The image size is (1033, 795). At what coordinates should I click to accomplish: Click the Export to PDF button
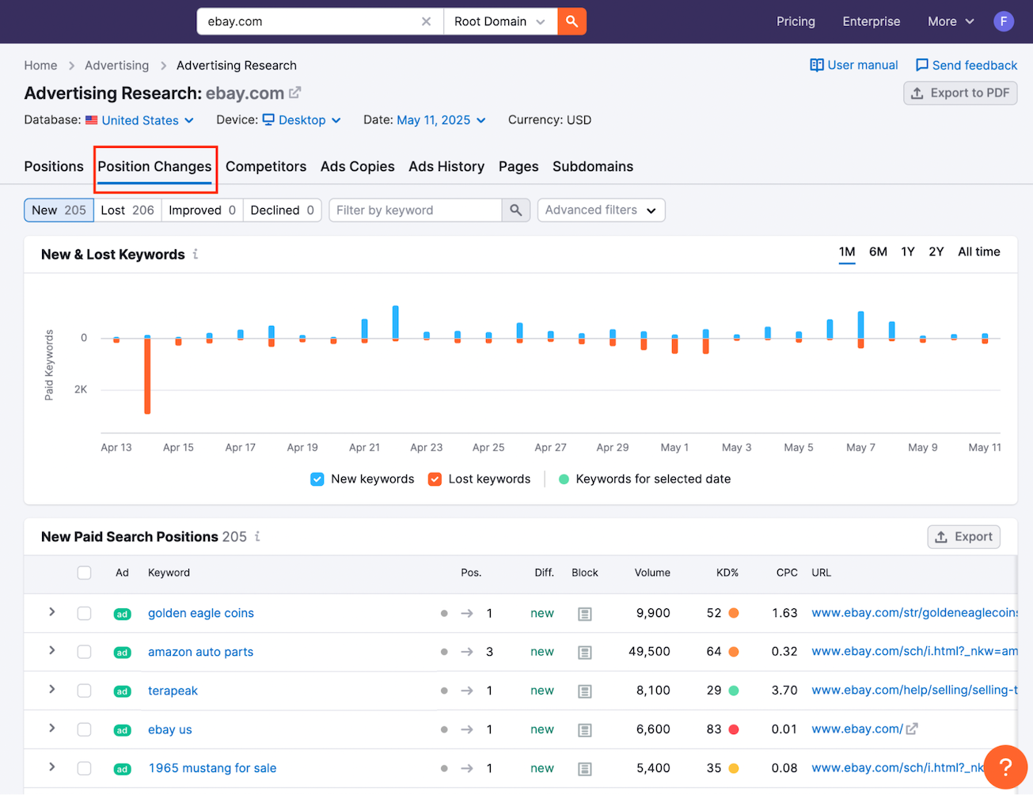pos(959,93)
